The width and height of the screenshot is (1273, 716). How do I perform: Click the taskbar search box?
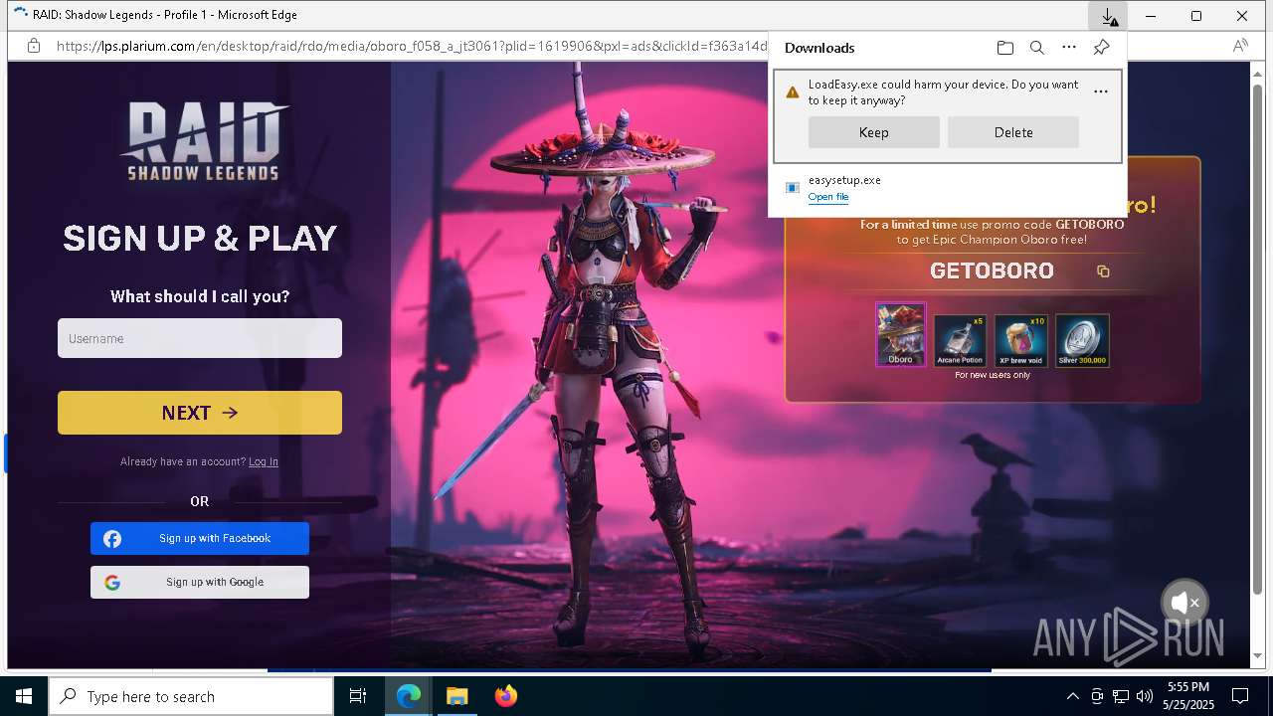191,696
